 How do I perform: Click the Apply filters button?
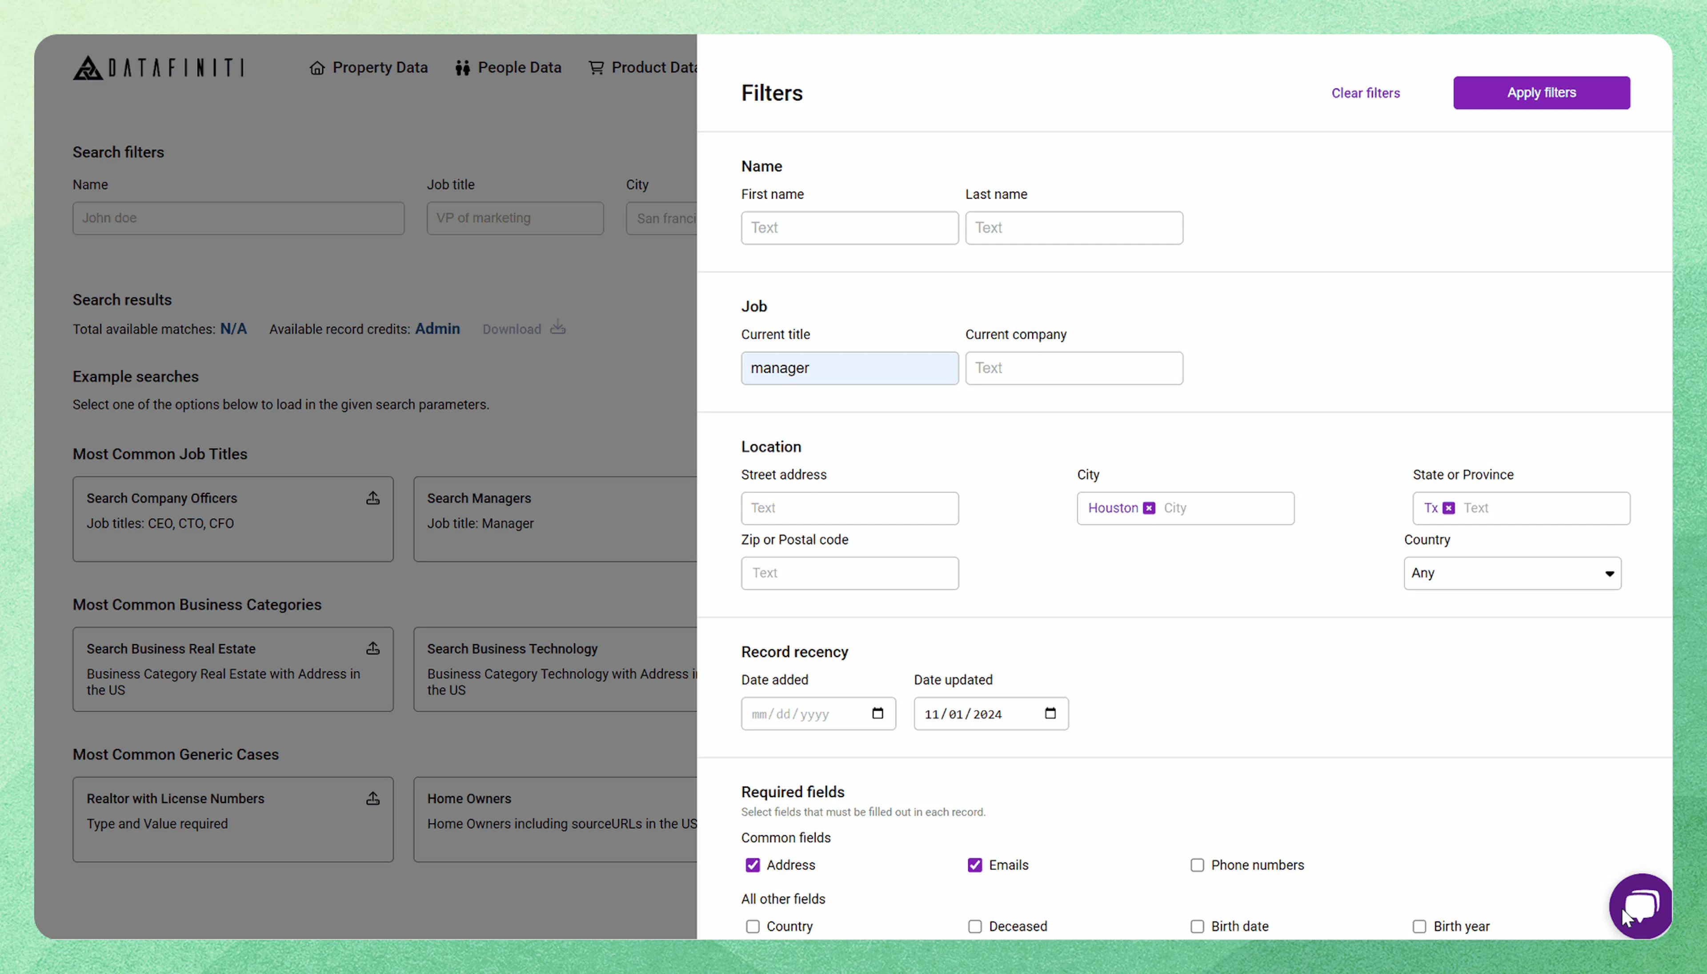(x=1541, y=92)
